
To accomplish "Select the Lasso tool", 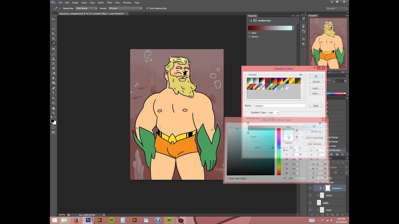I will pyautogui.click(x=53, y=29).
